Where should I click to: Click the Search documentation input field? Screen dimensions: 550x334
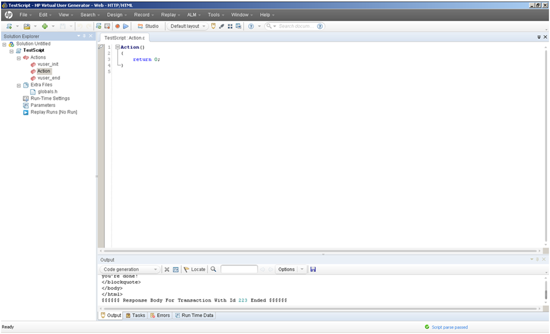click(296, 26)
